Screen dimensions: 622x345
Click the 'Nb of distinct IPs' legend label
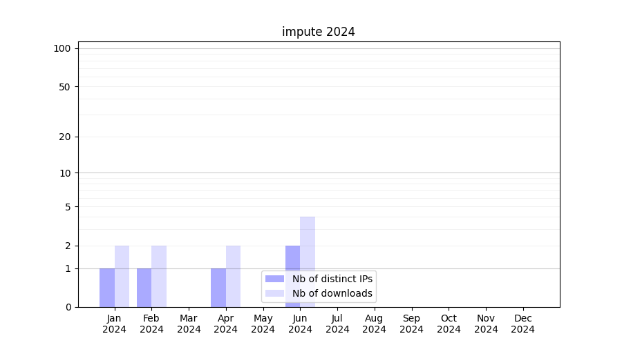(x=332, y=279)
